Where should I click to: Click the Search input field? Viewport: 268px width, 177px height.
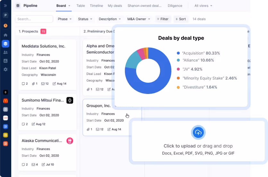(34, 19)
